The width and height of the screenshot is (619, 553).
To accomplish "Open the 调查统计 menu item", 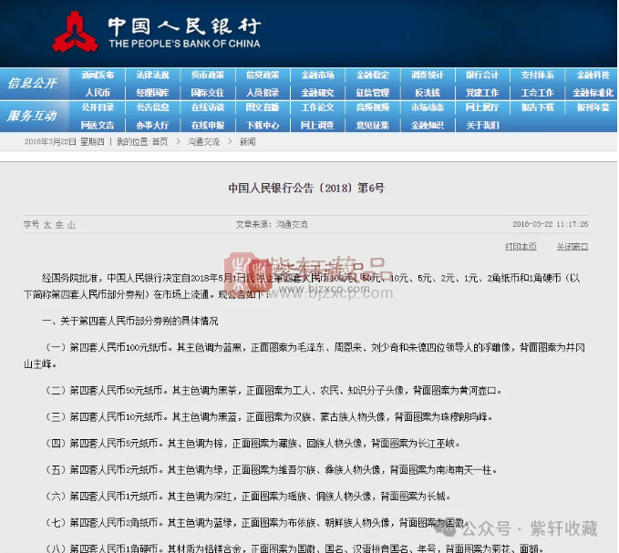I will (427, 75).
